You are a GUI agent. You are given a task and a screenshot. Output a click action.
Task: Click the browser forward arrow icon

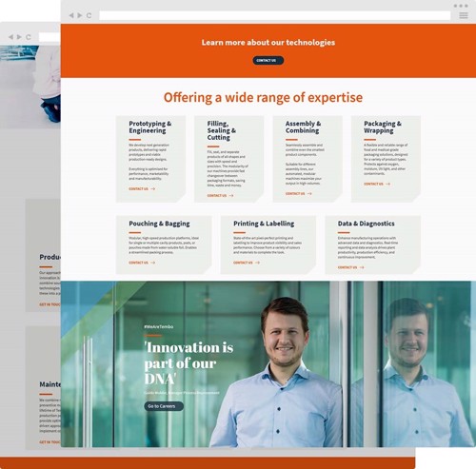(x=80, y=15)
